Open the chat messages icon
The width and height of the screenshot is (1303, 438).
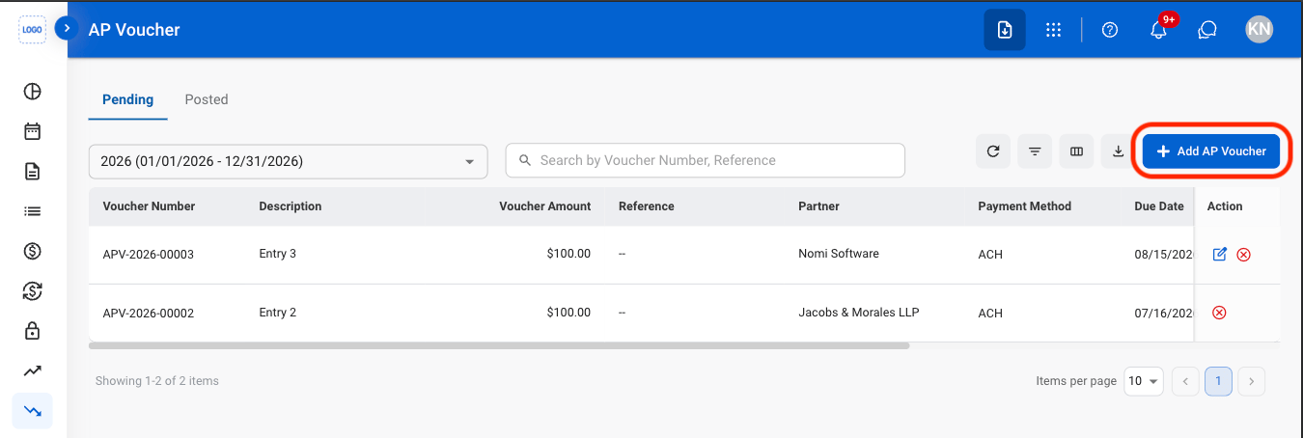[1206, 30]
